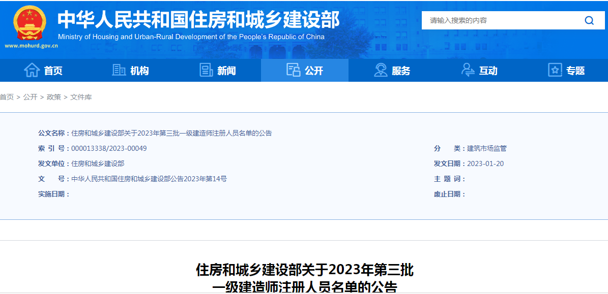Image resolution: width=608 pixels, height=294 pixels.
Task: Click the document icon beside 公开
Action: pyautogui.click(x=293, y=70)
